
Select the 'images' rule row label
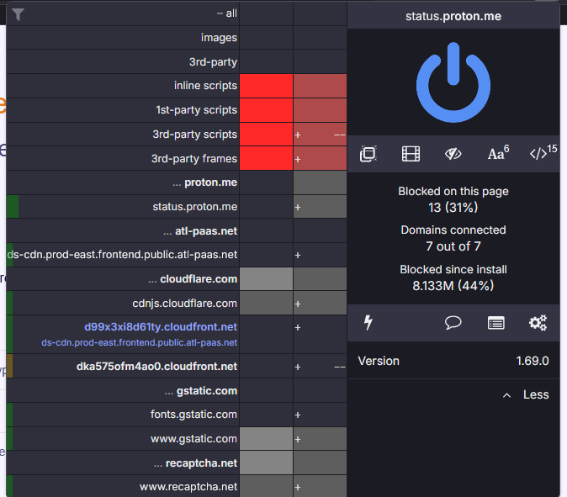pyautogui.click(x=219, y=38)
